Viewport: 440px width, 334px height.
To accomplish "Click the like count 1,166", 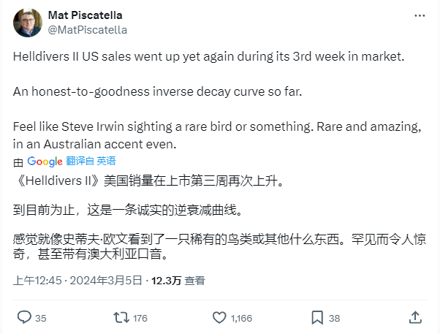I will tap(241, 318).
